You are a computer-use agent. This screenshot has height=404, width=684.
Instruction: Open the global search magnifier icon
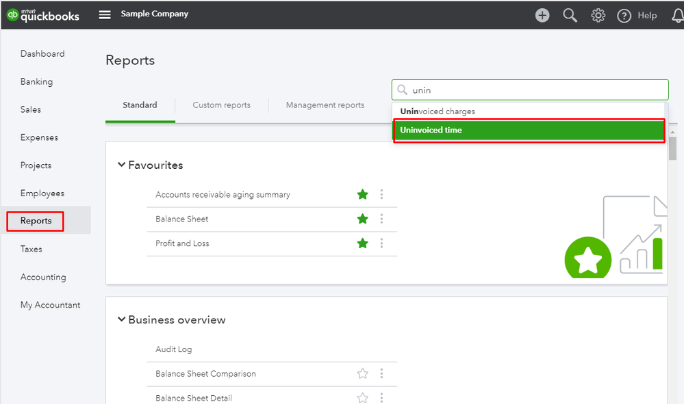tap(570, 15)
